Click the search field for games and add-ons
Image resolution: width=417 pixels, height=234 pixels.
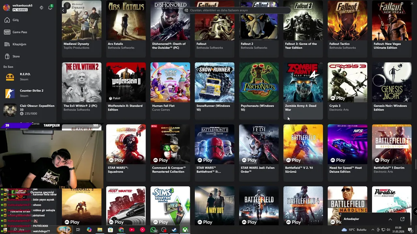click(236, 10)
